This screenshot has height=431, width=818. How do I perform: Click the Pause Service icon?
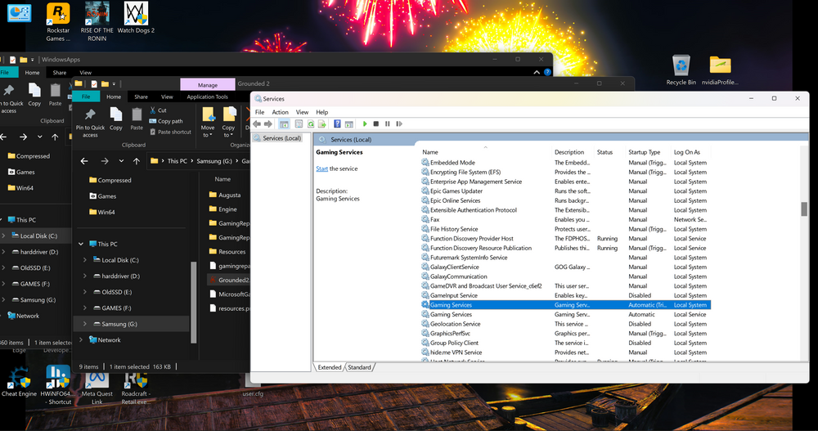coord(388,123)
